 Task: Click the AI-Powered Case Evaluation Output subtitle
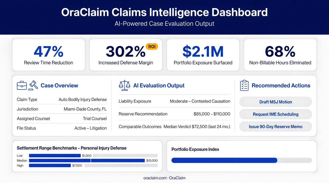click(164, 24)
